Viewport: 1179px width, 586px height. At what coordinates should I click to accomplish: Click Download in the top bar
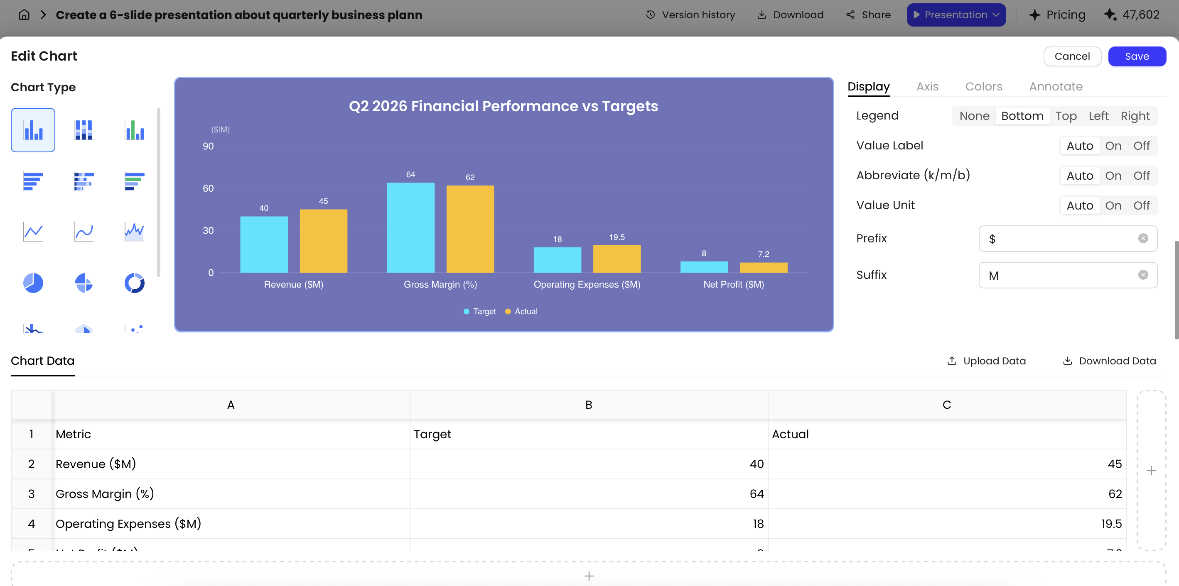pos(790,15)
